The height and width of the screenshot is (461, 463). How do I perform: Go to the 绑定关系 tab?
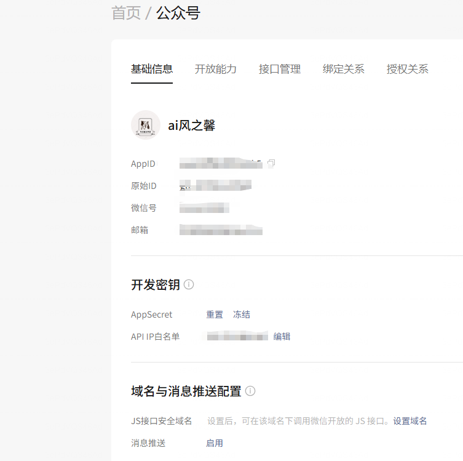(x=344, y=69)
